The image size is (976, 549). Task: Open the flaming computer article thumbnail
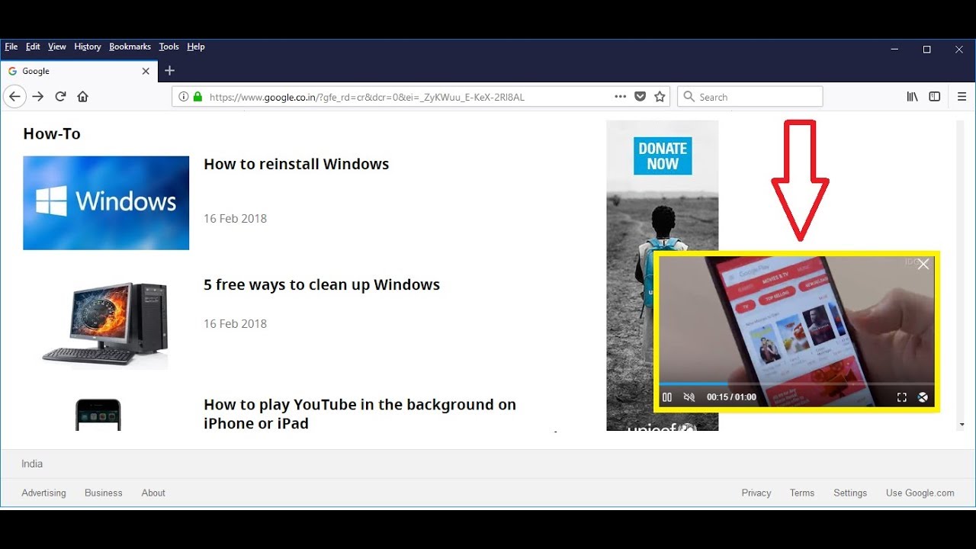106,324
